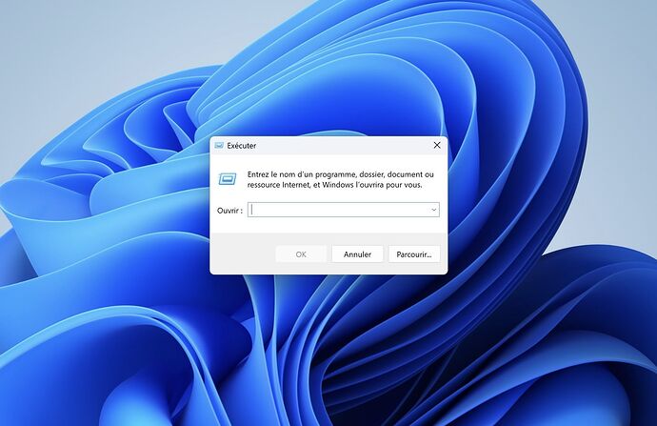Click the grey footer area left of OK
This screenshot has width=657, height=426.
[243, 254]
